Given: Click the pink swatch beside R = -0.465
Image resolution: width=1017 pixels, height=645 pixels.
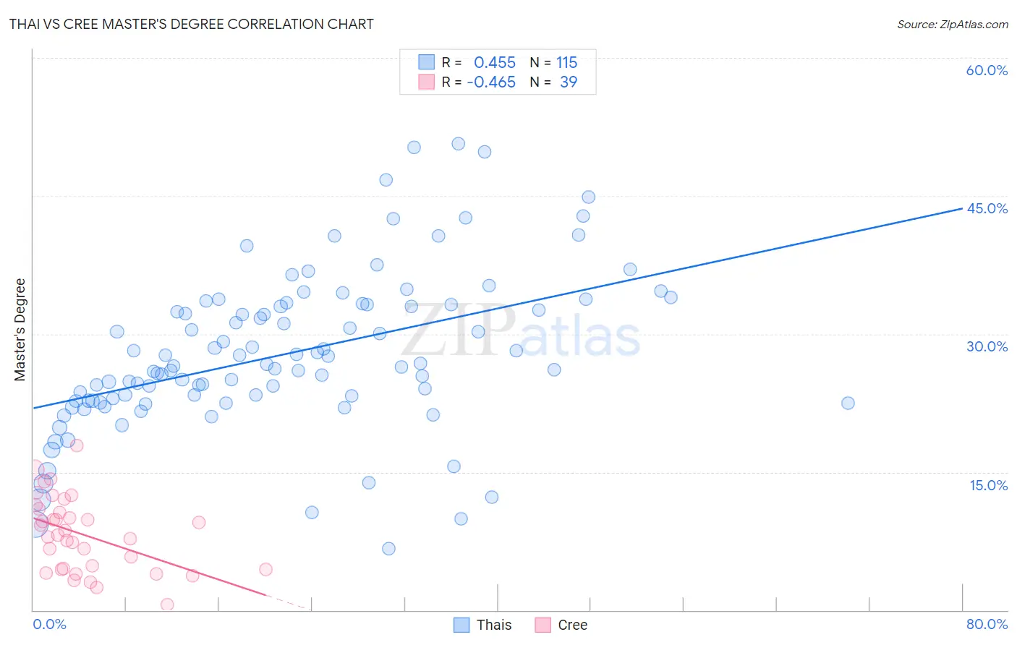Looking at the screenshot, I should pos(427,82).
